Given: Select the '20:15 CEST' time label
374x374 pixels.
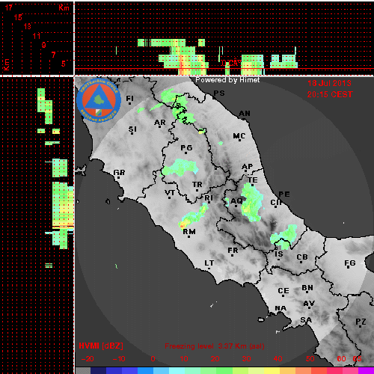Looking at the screenshot, I should point(330,94).
